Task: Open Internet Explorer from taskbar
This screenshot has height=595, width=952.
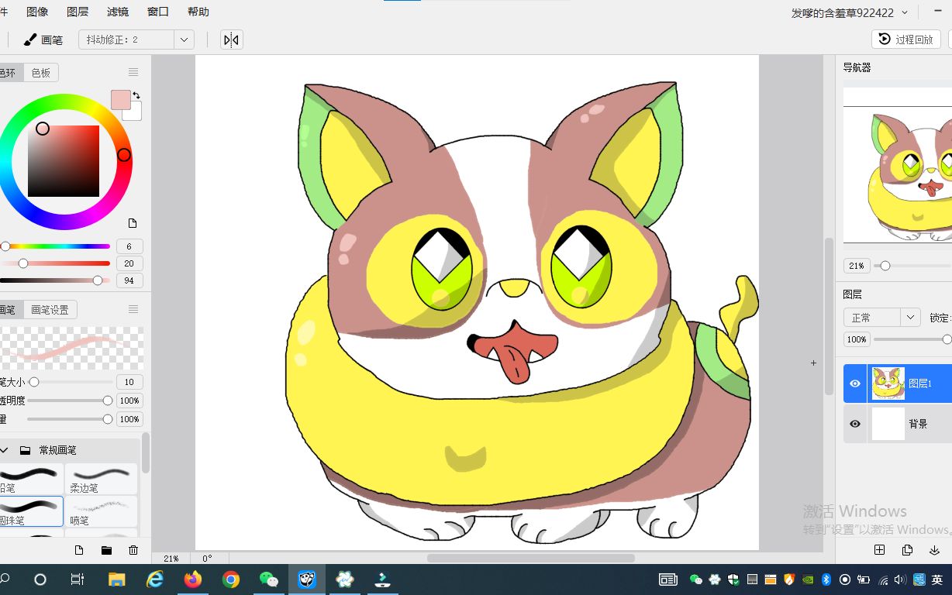Action: tap(155, 580)
